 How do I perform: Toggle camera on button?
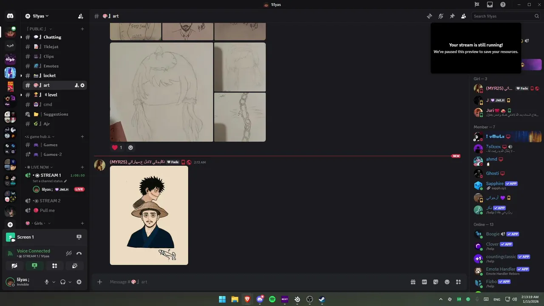[14, 266]
